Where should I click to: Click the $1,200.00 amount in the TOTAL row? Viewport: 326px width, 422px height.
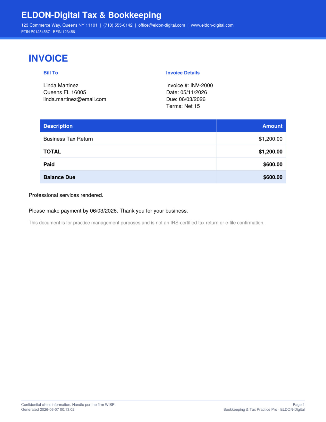[x=270, y=152]
